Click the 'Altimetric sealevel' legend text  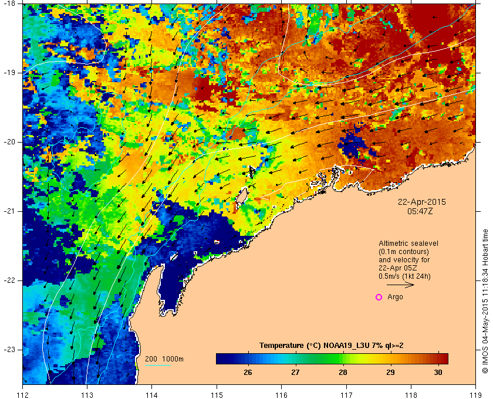[x=408, y=244]
